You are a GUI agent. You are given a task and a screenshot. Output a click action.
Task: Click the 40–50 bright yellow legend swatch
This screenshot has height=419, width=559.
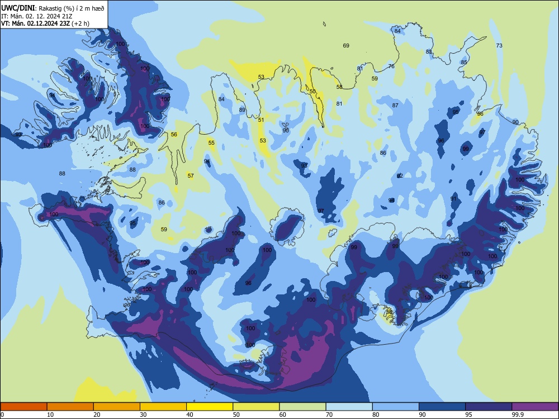pyautogui.click(x=210, y=407)
